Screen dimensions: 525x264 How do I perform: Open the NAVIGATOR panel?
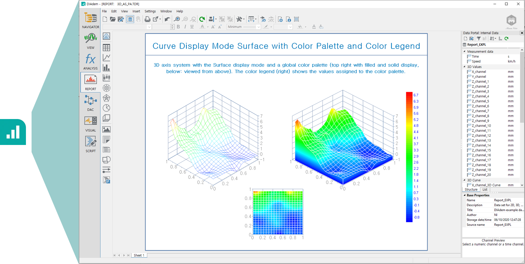90,21
